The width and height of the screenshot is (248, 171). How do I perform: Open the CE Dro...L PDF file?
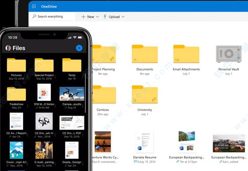point(72,123)
